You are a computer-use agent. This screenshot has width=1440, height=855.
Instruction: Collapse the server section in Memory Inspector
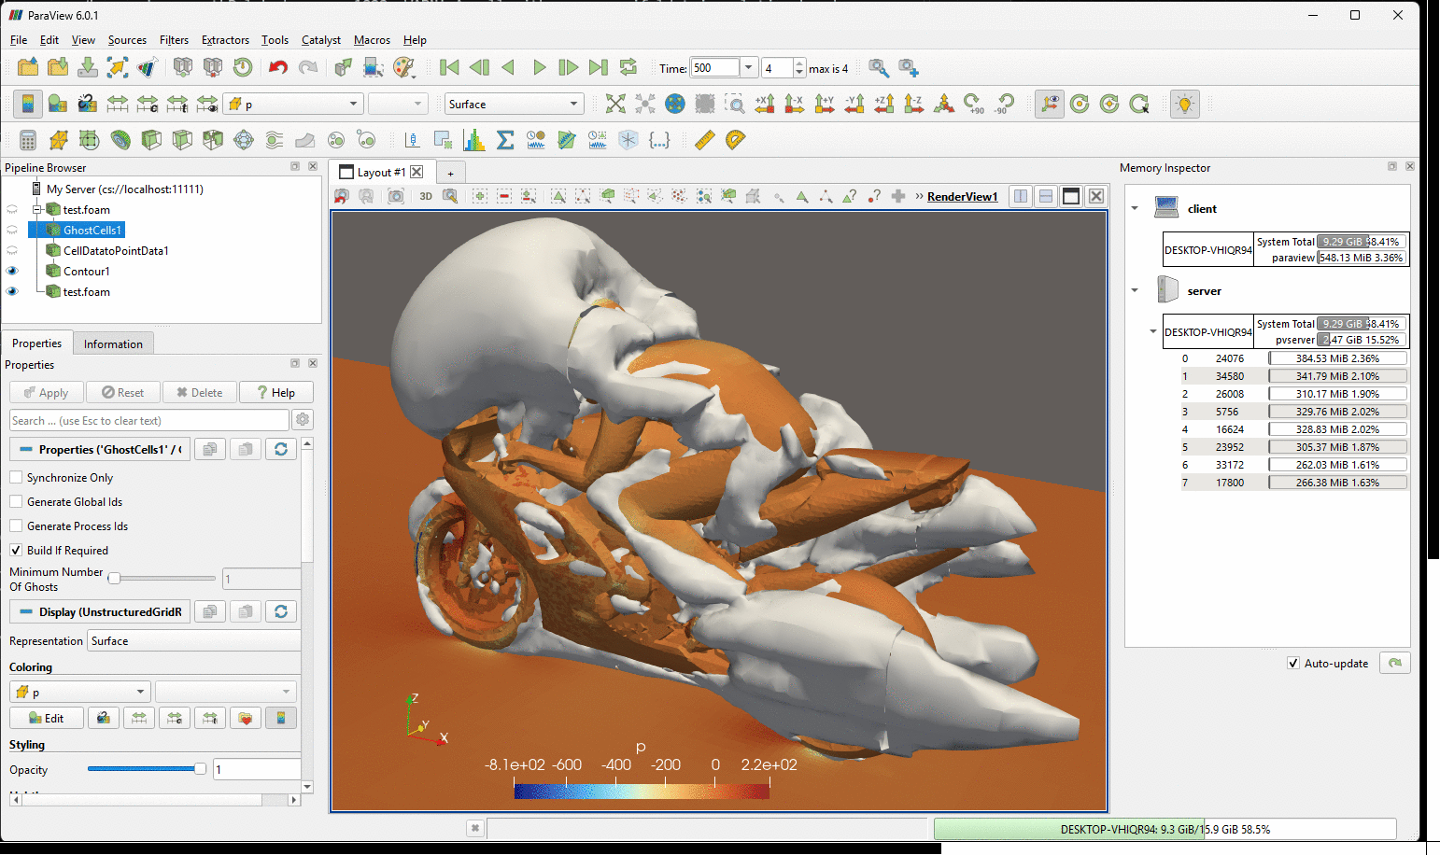coord(1135,290)
